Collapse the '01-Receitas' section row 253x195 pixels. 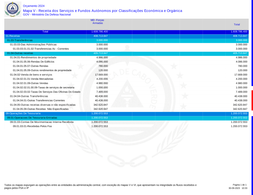[x=13, y=36]
